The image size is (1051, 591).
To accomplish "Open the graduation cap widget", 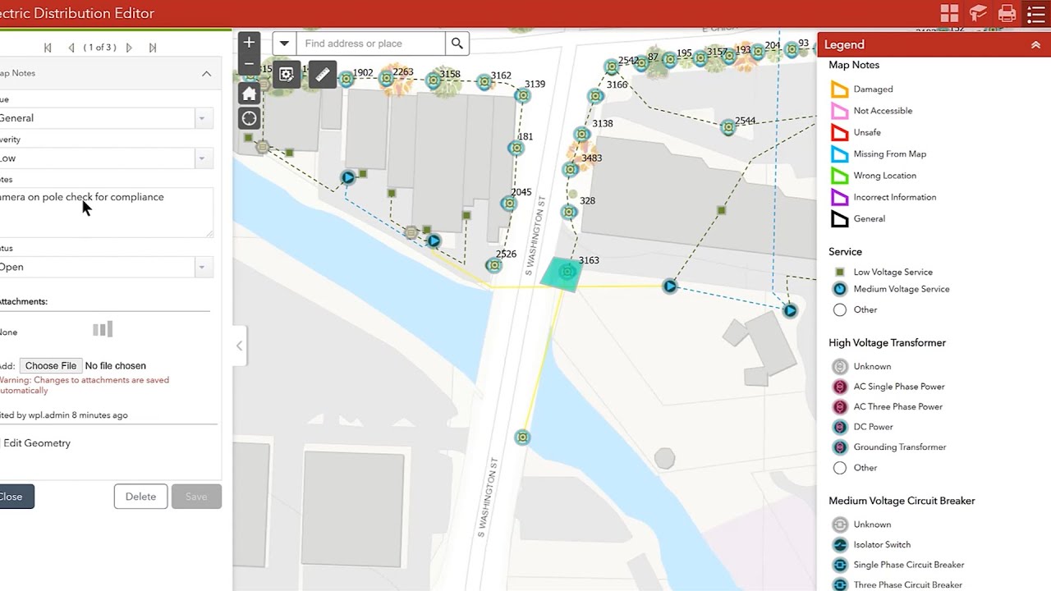I will point(978,13).
